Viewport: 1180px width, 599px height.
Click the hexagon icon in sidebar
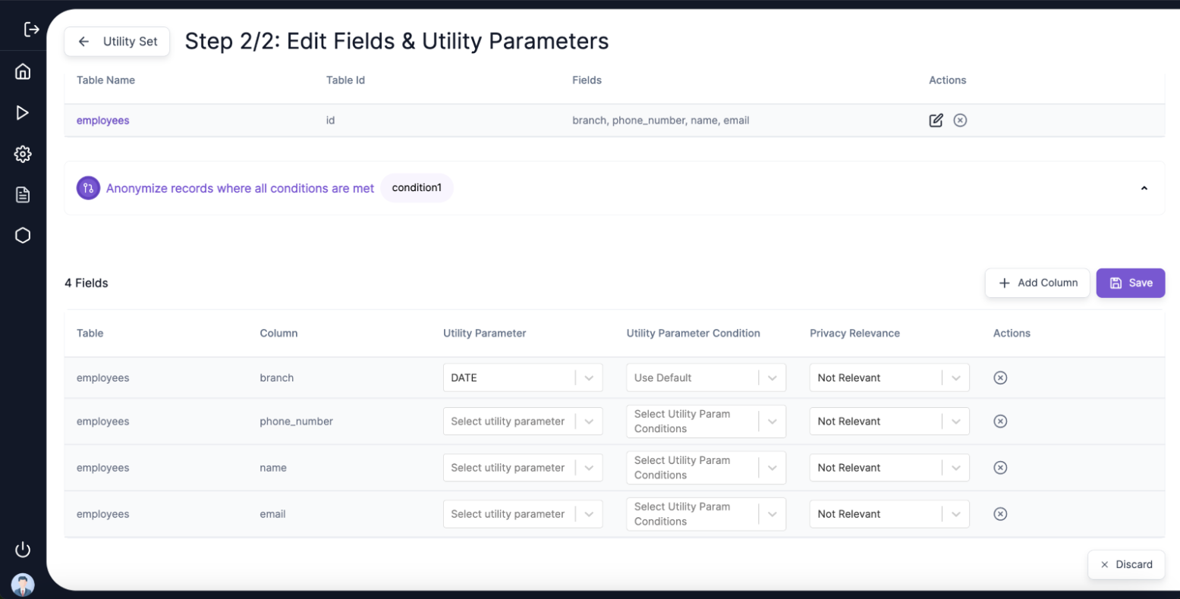click(x=23, y=236)
